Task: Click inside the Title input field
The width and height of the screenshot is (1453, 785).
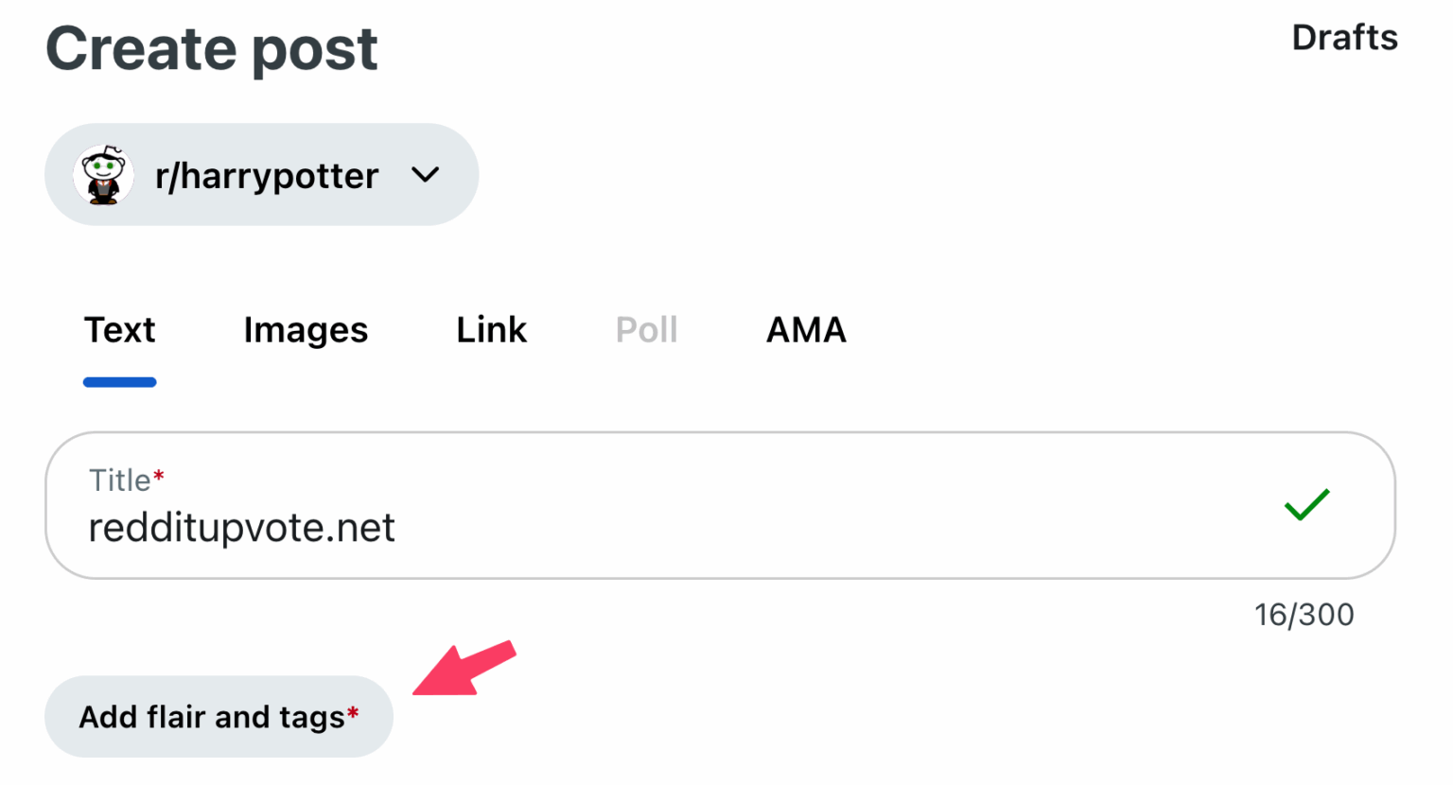Action: (x=662, y=528)
